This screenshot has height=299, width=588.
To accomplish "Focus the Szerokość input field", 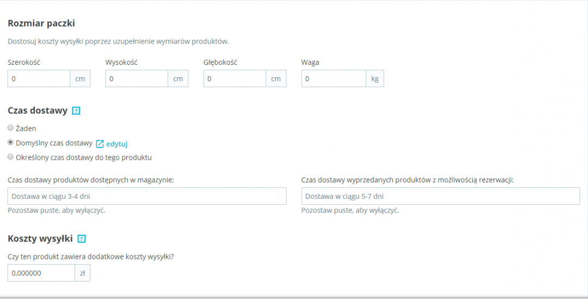I will (39, 79).
